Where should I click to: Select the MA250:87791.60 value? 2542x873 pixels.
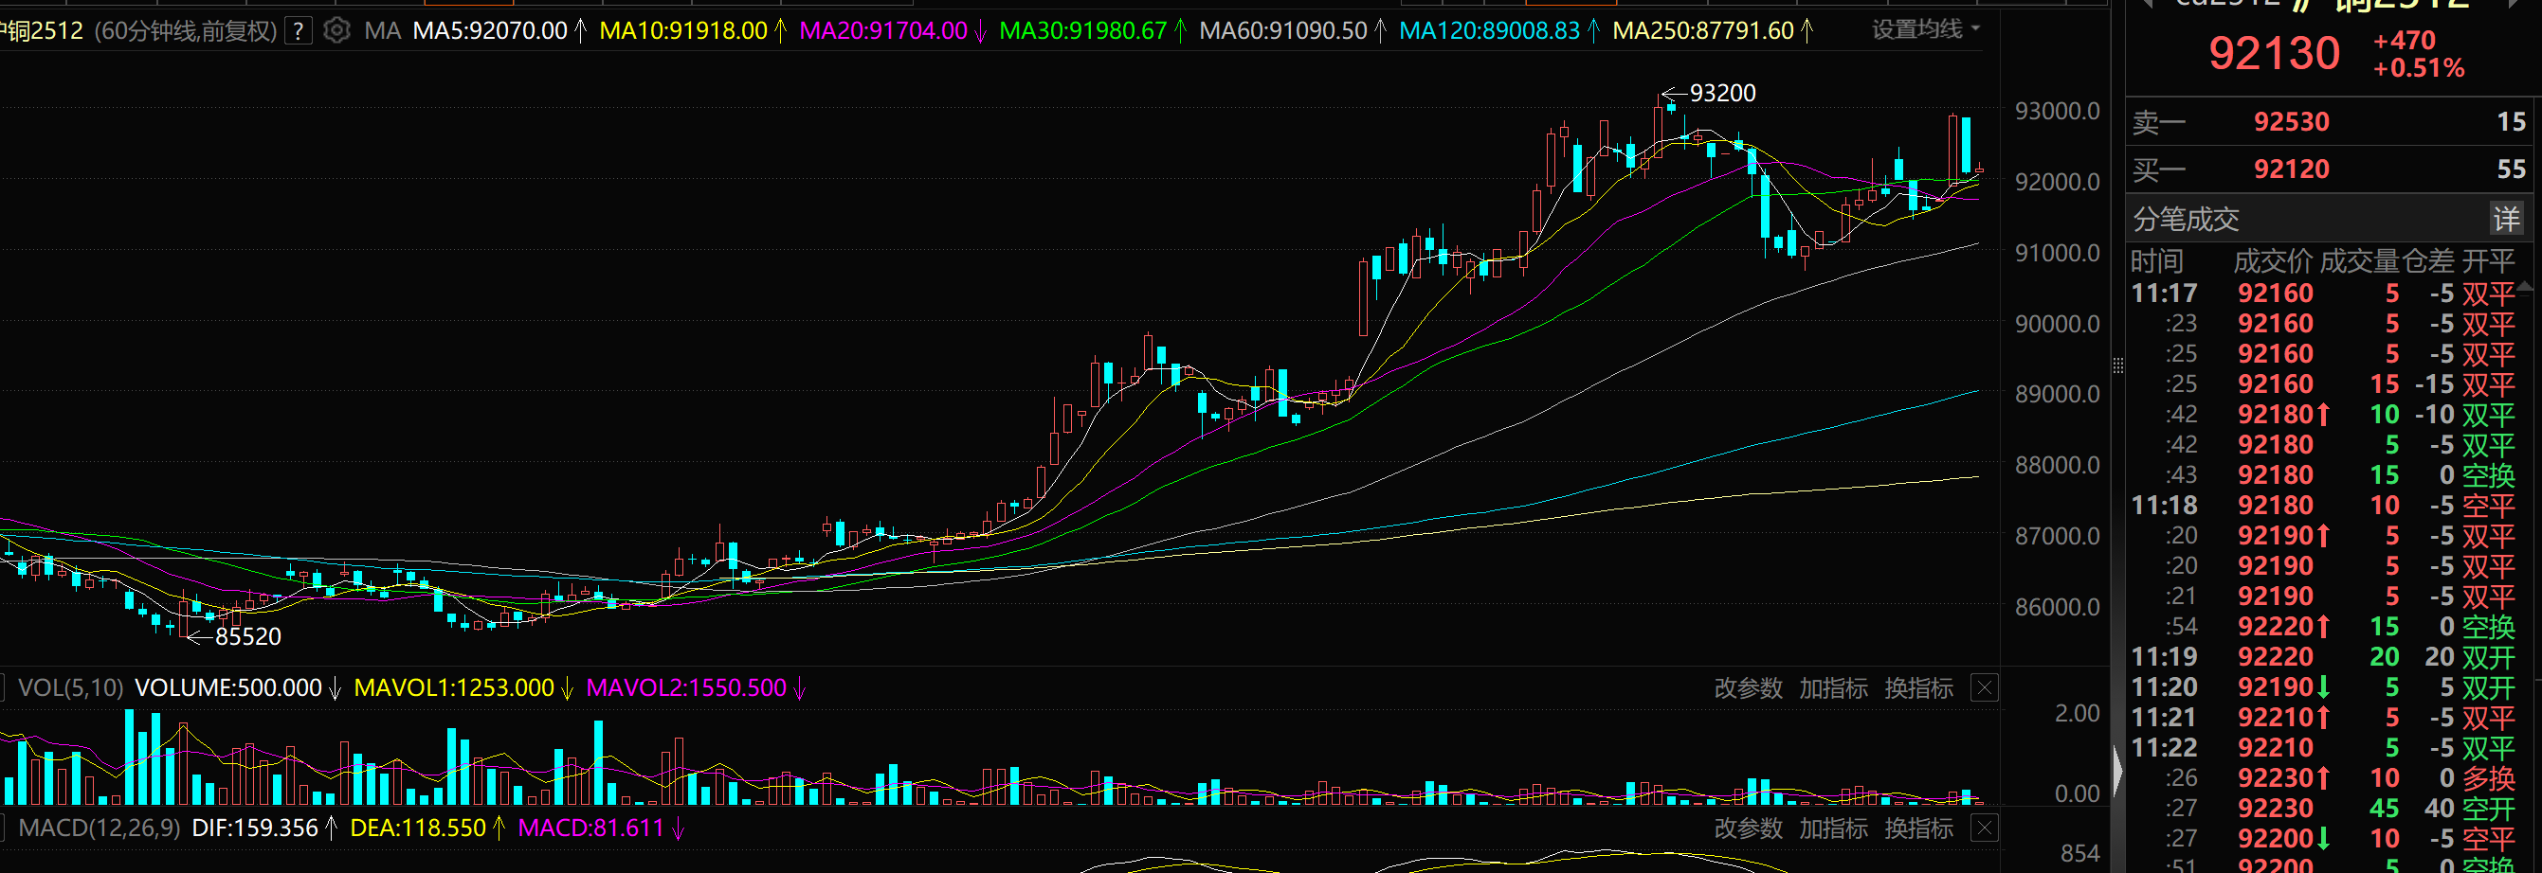[x=1702, y=31]
